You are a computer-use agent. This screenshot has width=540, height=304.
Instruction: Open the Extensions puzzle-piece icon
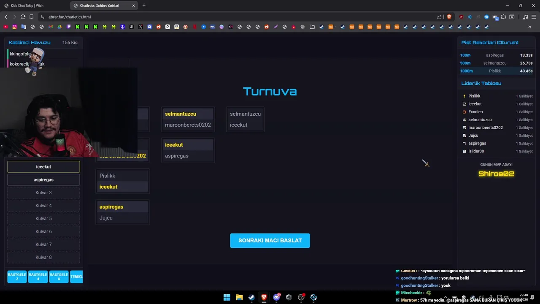pos(503,17)
